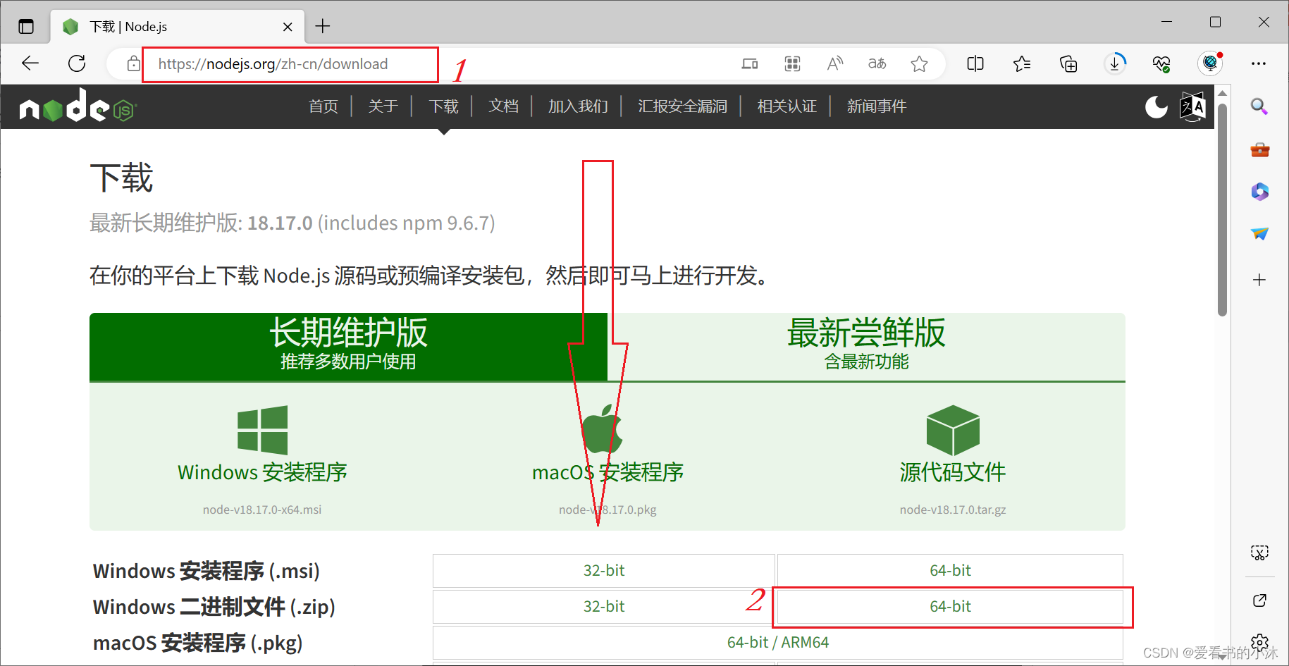Open the 关于 nav item
Screen dimensions: 1289x666
383,106
